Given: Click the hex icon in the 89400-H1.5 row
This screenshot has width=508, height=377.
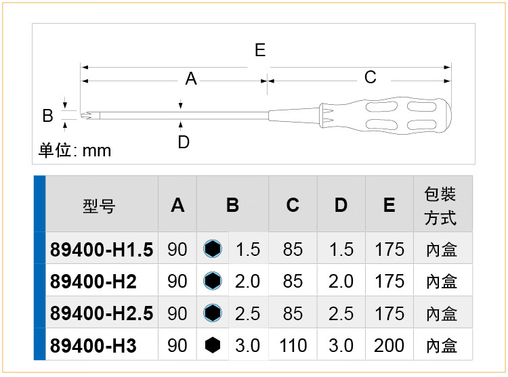Looking at the screenshot, I should click(x=213, y=249).
